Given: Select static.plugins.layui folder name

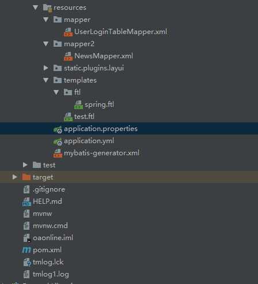Looking at the screenshot, I should [94, 68].
